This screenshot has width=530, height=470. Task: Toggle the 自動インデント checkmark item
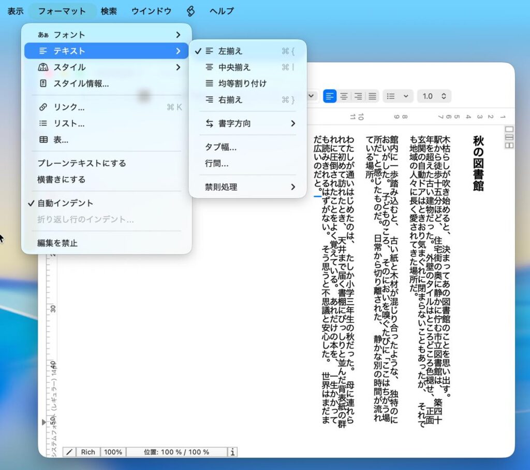(x=65, y=203)
